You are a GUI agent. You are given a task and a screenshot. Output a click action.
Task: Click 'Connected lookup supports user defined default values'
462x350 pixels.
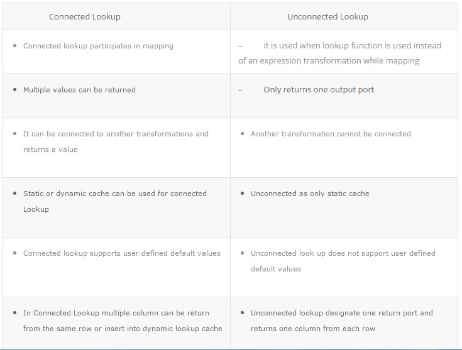pos(122,253)
